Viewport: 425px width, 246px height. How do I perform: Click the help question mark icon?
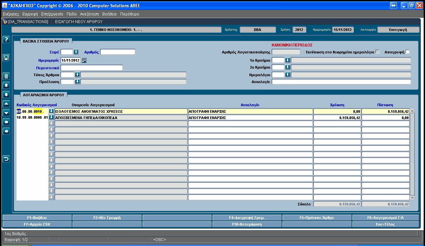(6, 40)
